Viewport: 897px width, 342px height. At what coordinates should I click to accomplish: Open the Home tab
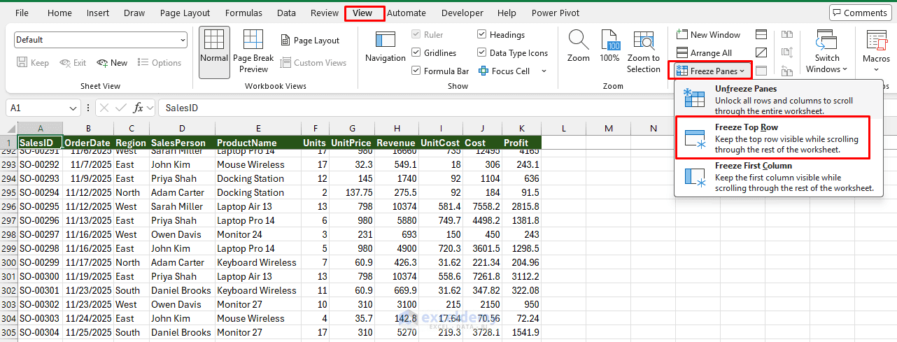click(59, 13)
